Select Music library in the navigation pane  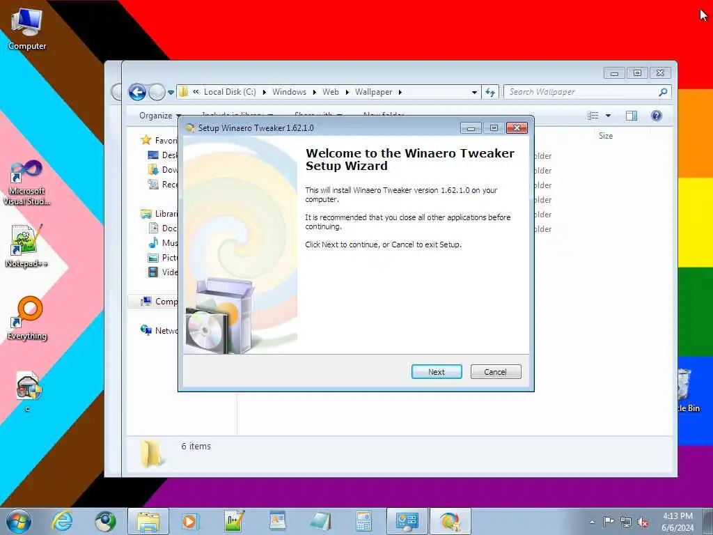click(163, 242)
